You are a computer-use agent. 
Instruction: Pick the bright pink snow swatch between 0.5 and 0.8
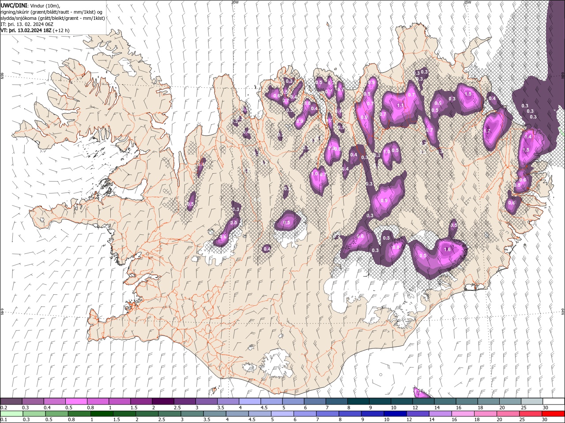point(76,401)
